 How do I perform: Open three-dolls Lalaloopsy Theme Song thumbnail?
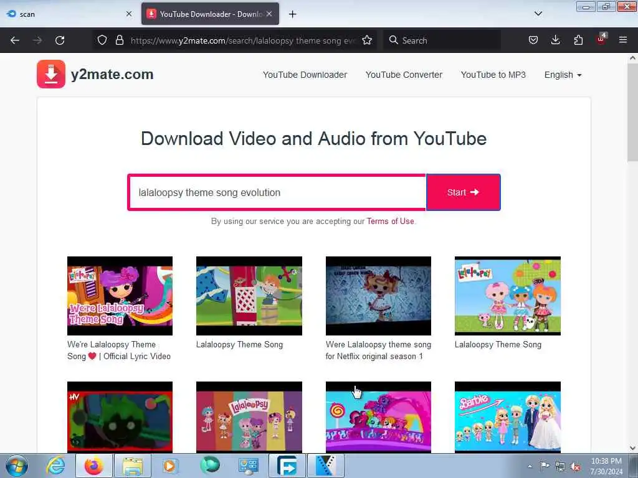point(507,296)
